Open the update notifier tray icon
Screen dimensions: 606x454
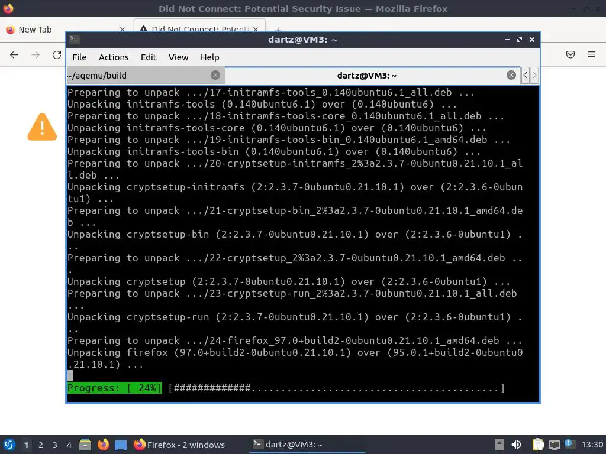pos(569,443)
